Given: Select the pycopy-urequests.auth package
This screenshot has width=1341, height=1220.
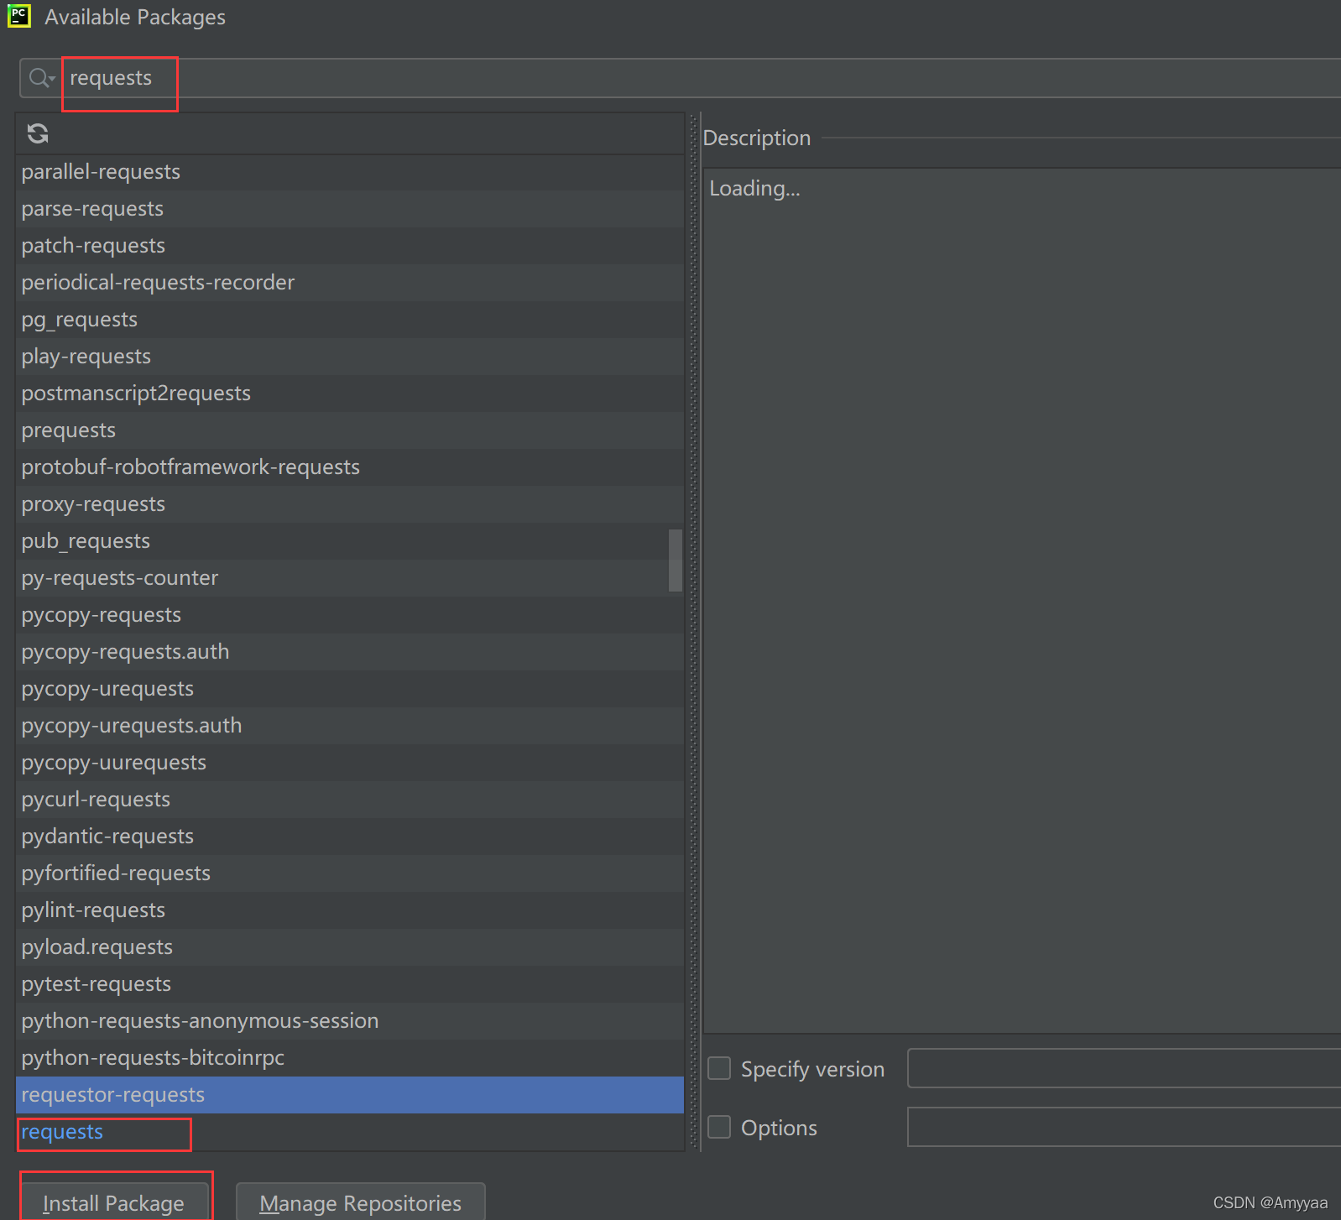Looking at the screenshot, I should click(350, 726).
